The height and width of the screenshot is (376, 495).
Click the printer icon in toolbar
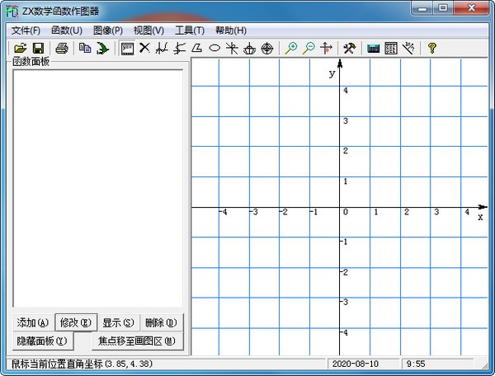point(61,49)
